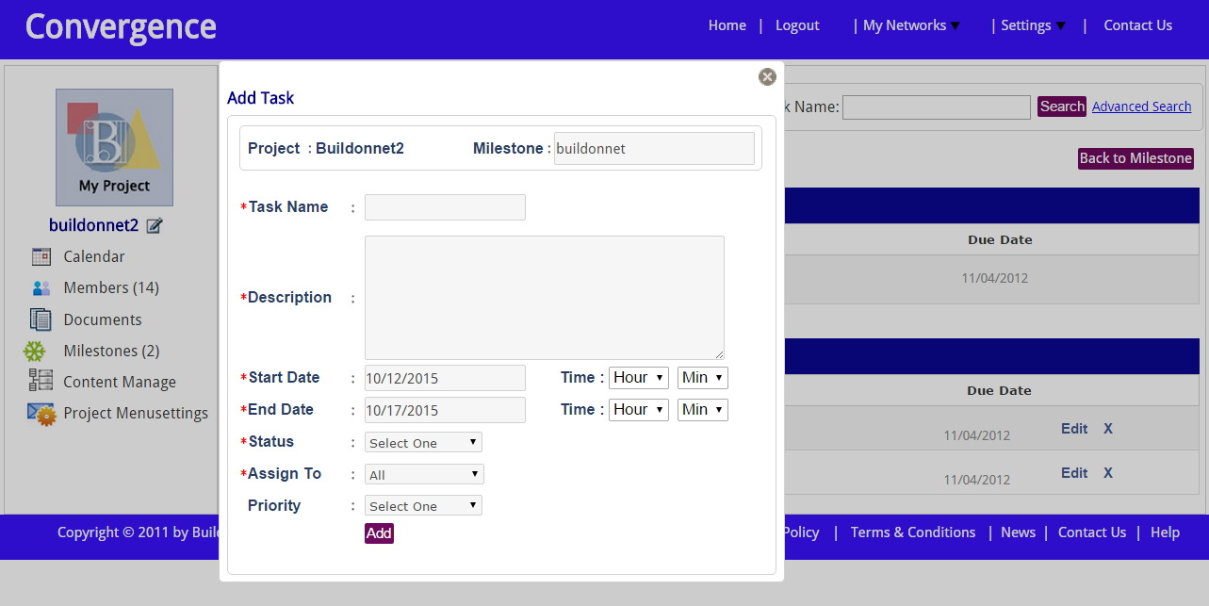Expand the Status select box
Screen dimensions: 1209x606
[x=423, y=442]
